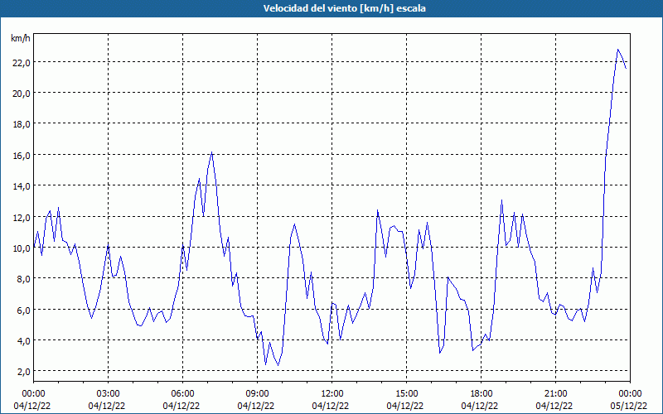
Task: Click the '18:00' time label
Action: tap(482, 394)
